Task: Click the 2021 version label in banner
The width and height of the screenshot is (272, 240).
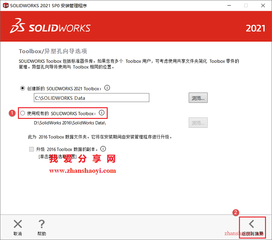Action: click(x=255, y=28)
